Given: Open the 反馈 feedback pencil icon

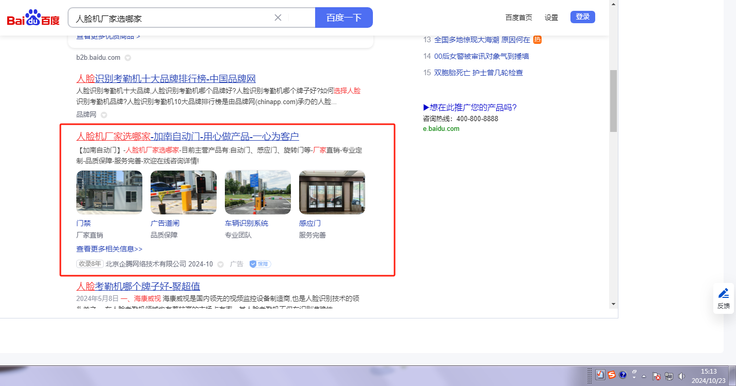Looking at the screenshot, I should tap(724, 293).
